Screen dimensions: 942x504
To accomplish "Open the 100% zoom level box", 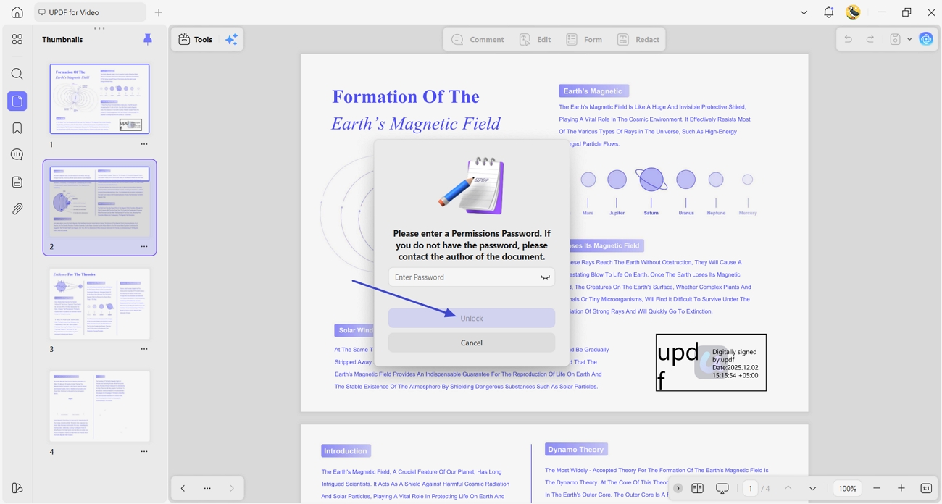I will coord(848,489).
